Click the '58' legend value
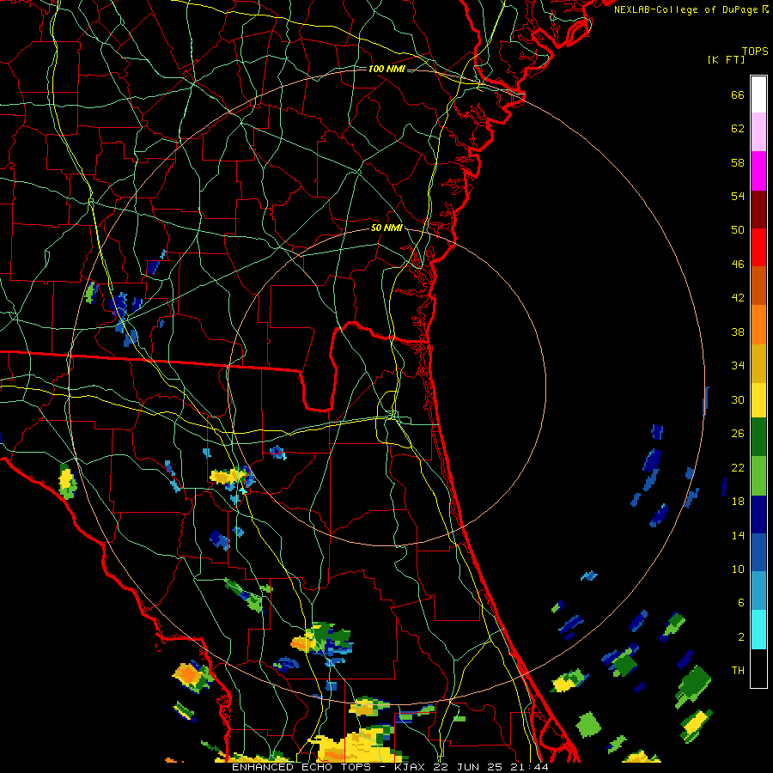Screen dimensions: 773x773 pyautogui.click(x=738, y=162)
